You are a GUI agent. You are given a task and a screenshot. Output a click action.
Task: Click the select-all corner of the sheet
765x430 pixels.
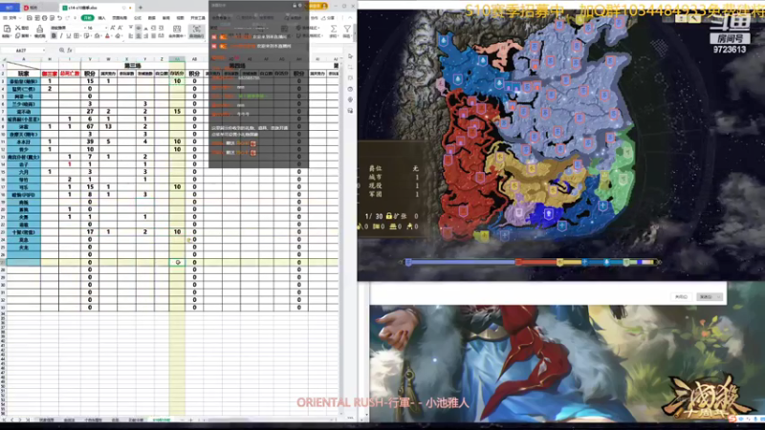click(x=3, y=59)
